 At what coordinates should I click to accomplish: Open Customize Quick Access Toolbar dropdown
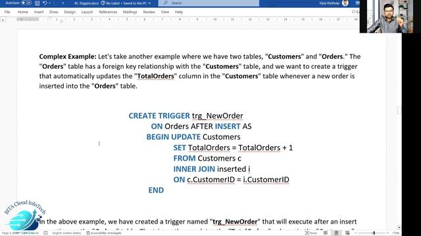pyautogui.click(x=63, y=3)
